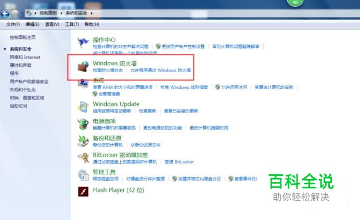Select 用户帐户和家庭安全 in sidebar

point(29,81)
